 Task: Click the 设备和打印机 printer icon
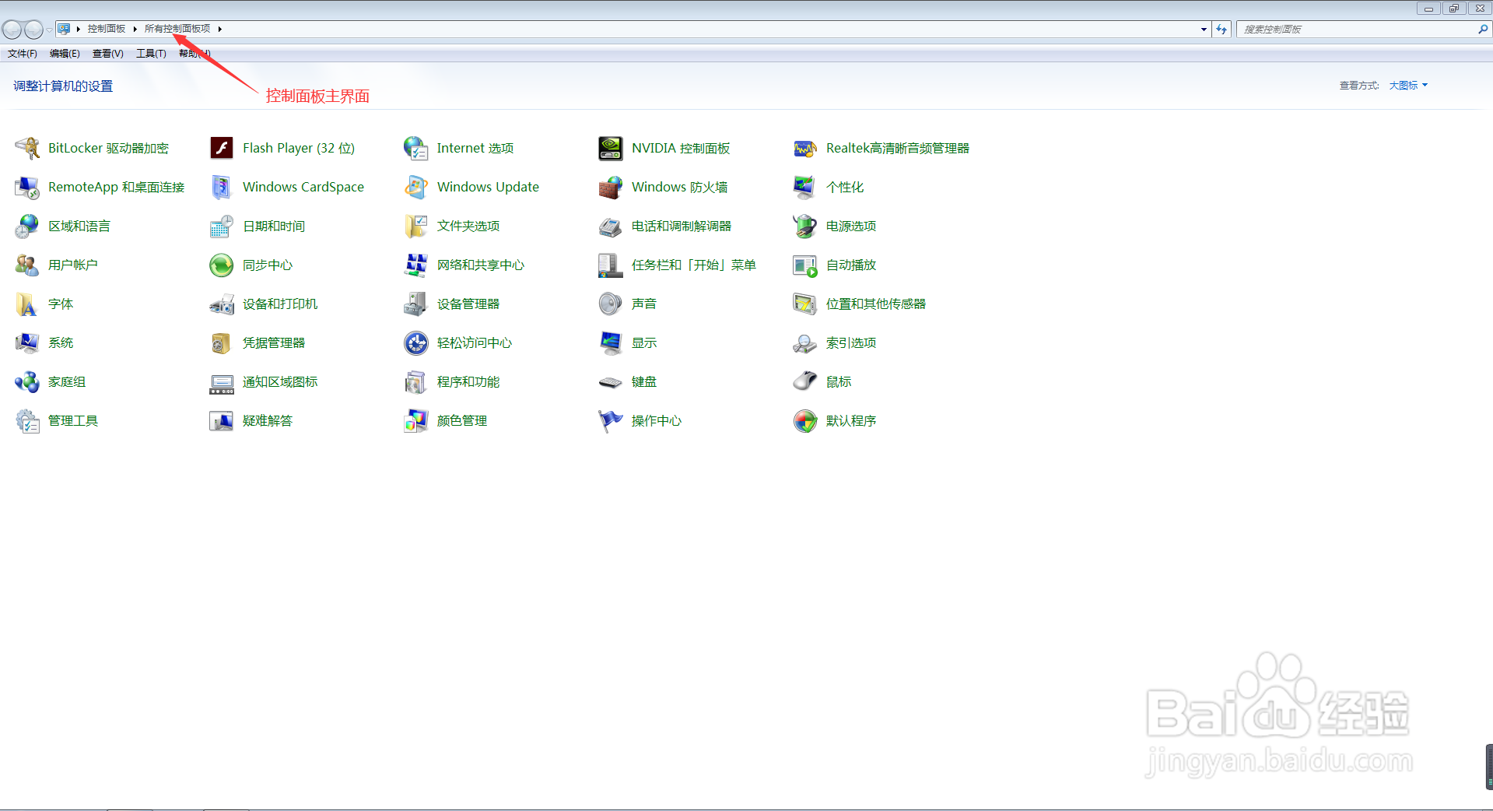tap(222, 304)
